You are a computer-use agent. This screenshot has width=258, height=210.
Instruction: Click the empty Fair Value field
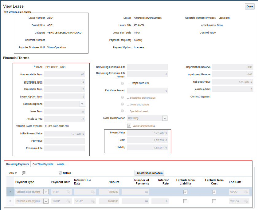64,141
